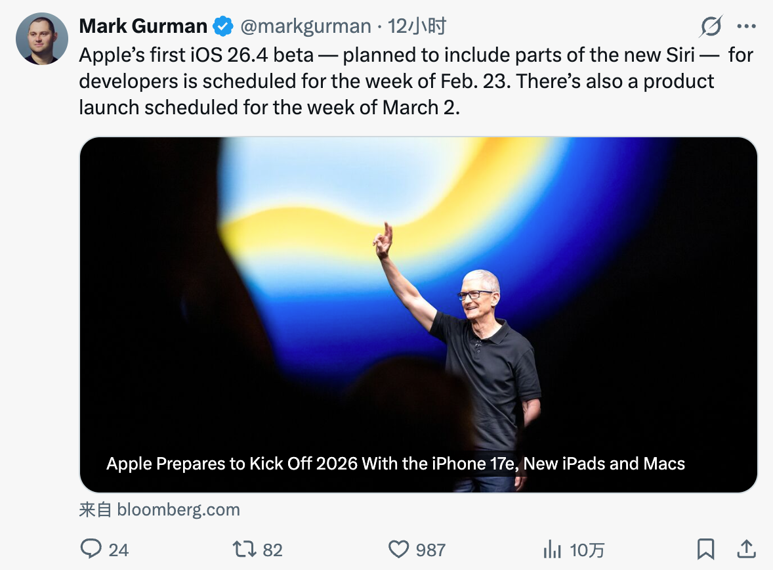
Task: Click the 987 likes count
Action: [x=430, y=550]
